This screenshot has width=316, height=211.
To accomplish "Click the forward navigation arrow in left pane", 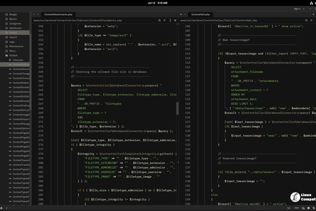I will click(x=38, y=14).
